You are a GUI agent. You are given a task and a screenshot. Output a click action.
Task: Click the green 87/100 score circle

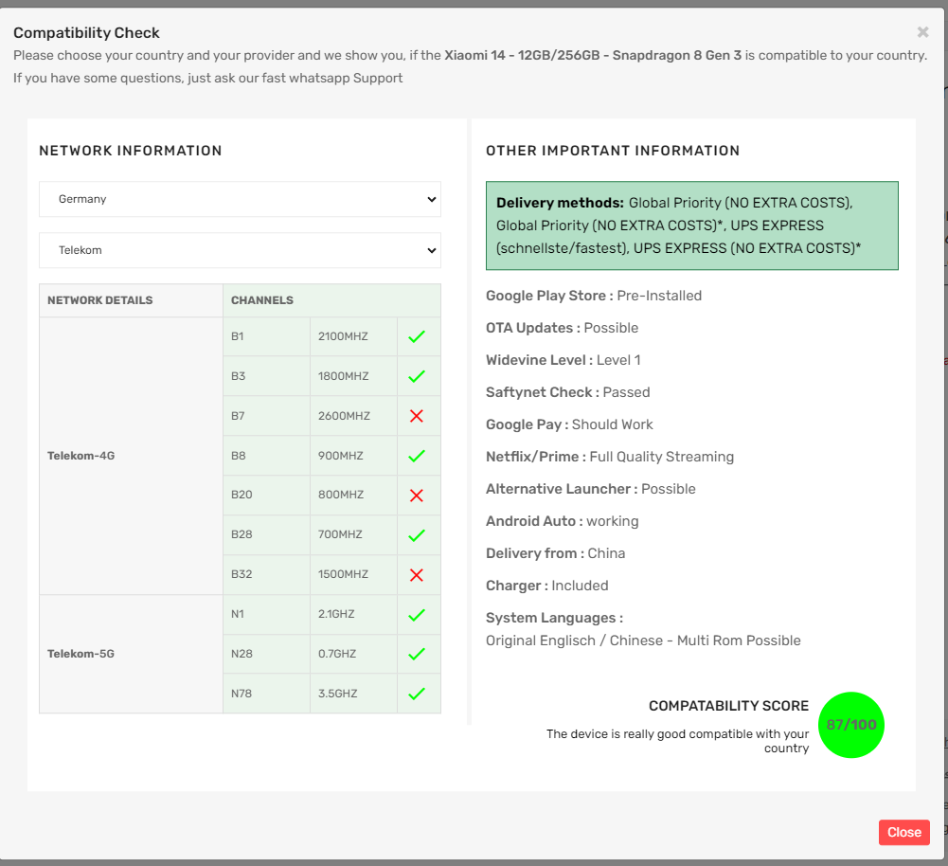(x=850, y=725)
